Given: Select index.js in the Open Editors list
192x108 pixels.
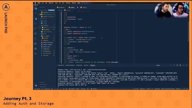Looking at the screenshot, I should pos(47,17).
